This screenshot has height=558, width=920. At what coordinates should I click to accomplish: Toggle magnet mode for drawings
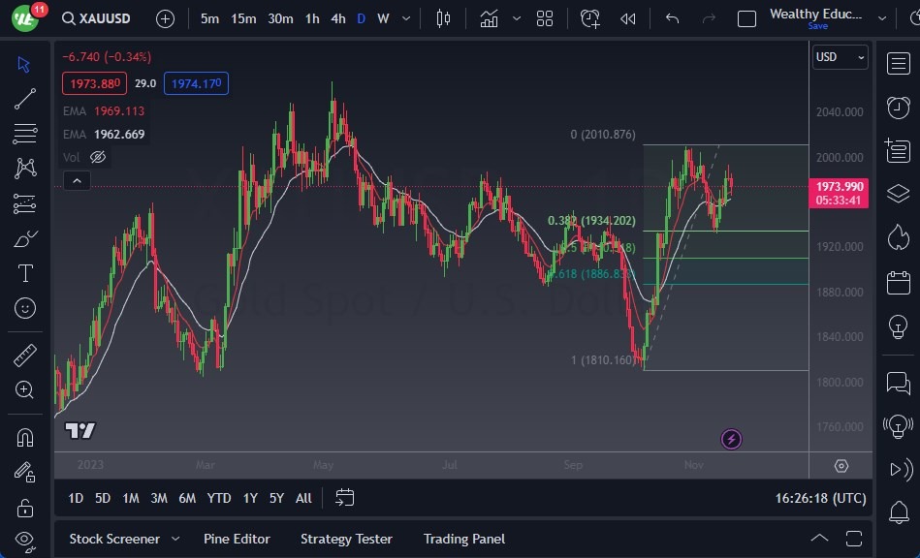[25, 438]
